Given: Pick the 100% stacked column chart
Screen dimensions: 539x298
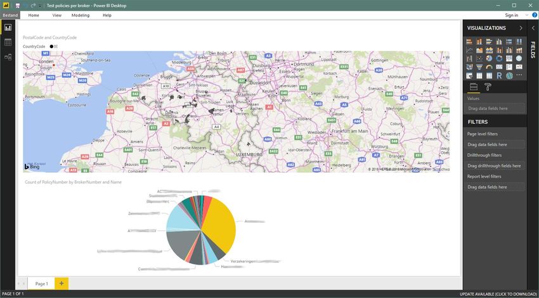Looking at the screenshot, I should click(519, 42).
